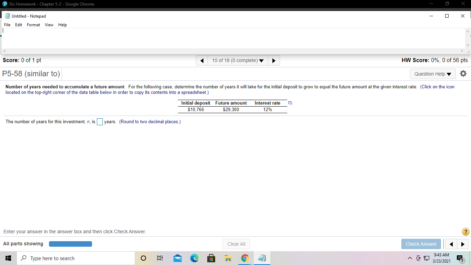This screenshot has width=471, height=265.
Task: Click the previous question left arrow
Action: (x=202, y=60)
